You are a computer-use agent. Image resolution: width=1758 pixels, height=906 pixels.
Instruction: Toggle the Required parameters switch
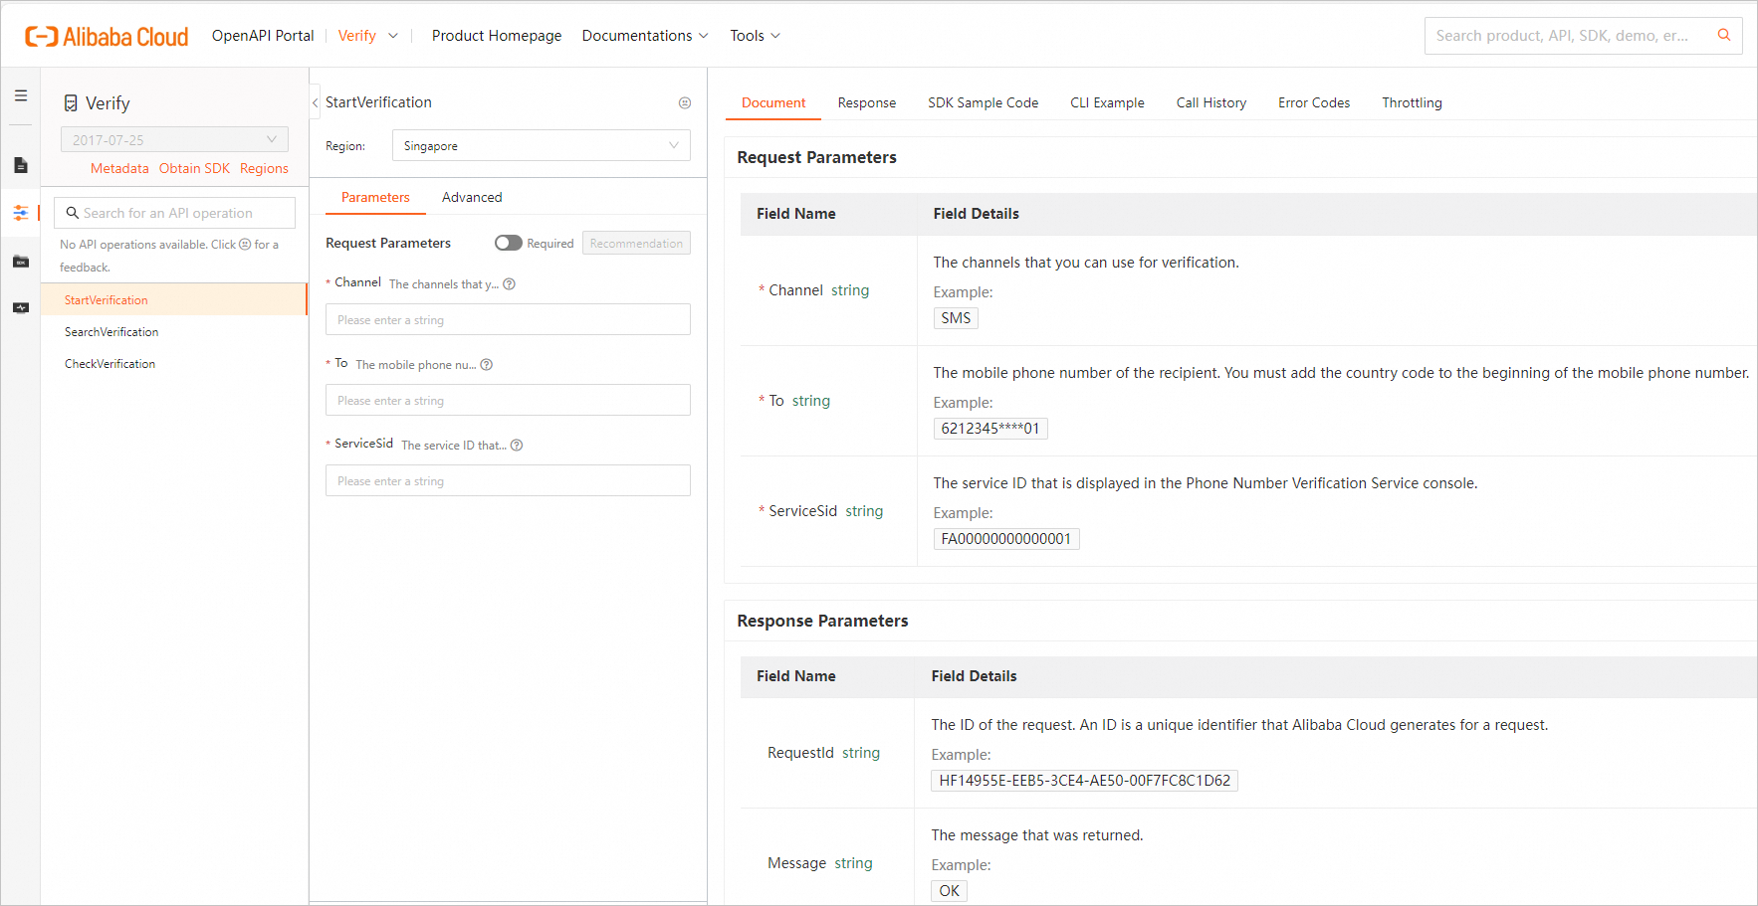point(508,244)
